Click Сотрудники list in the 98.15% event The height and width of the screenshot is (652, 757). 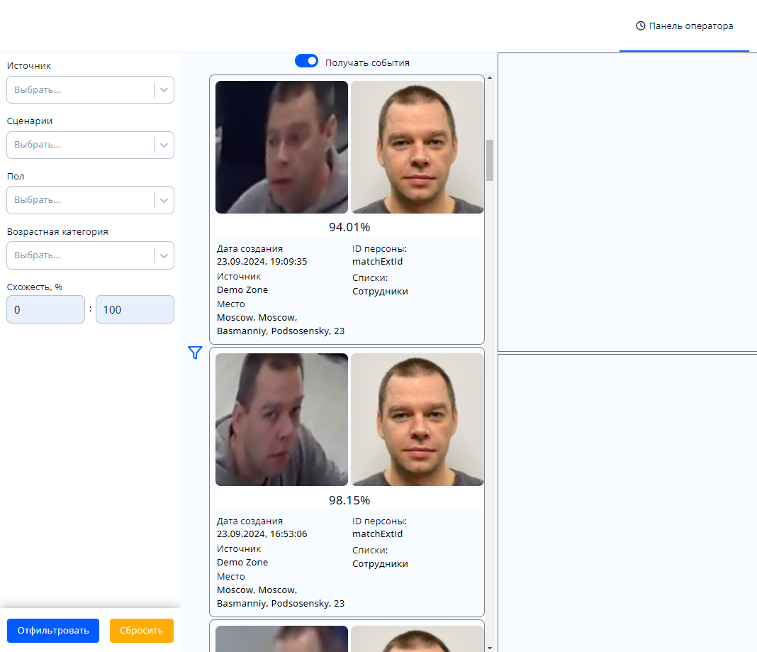tap(380, 564)
